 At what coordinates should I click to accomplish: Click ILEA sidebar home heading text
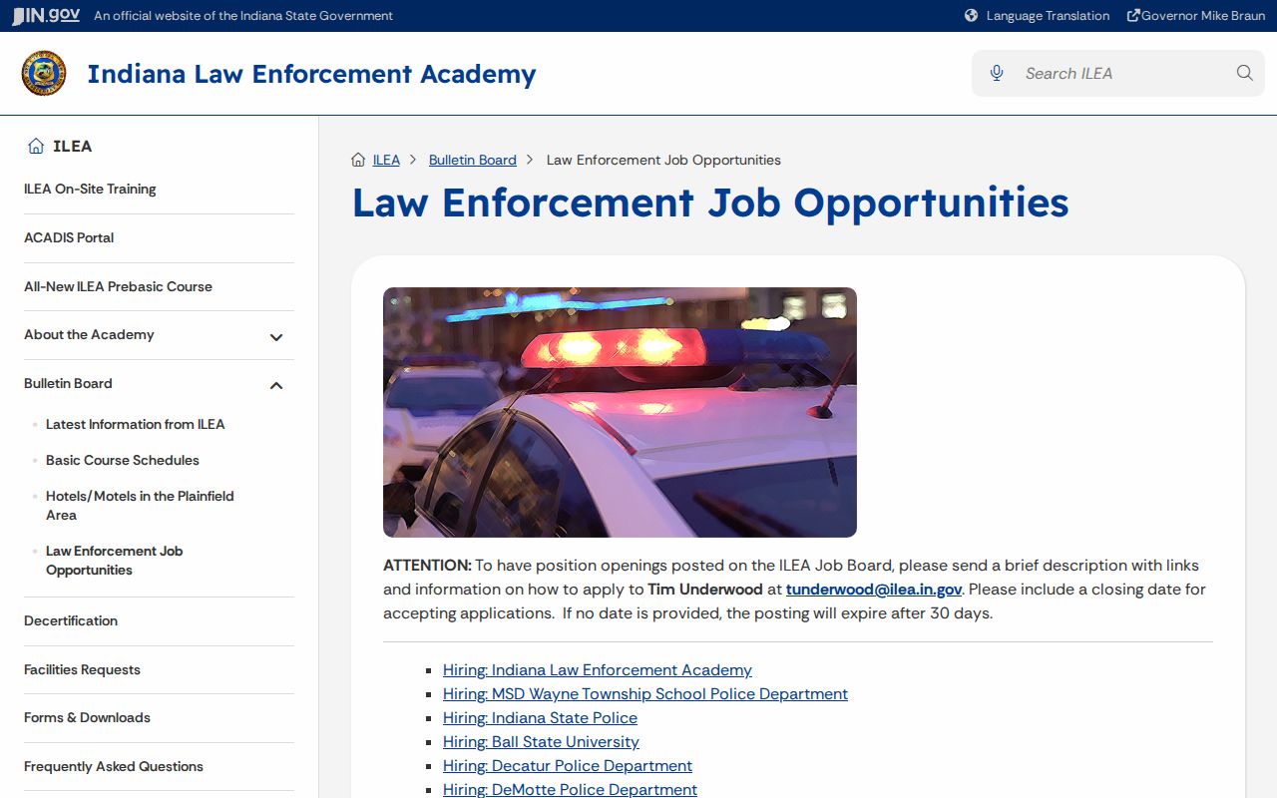pos(72,147)
